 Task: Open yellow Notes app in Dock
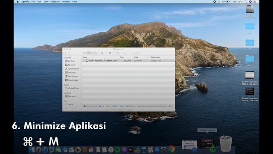[104, 150]
